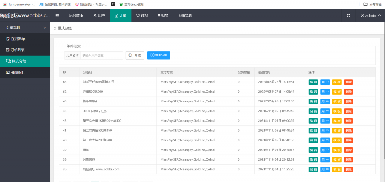Viewport: 385px width, 182px height.
Task: Collapse the 订单管理 sidebar section
Action: (25, 27)
